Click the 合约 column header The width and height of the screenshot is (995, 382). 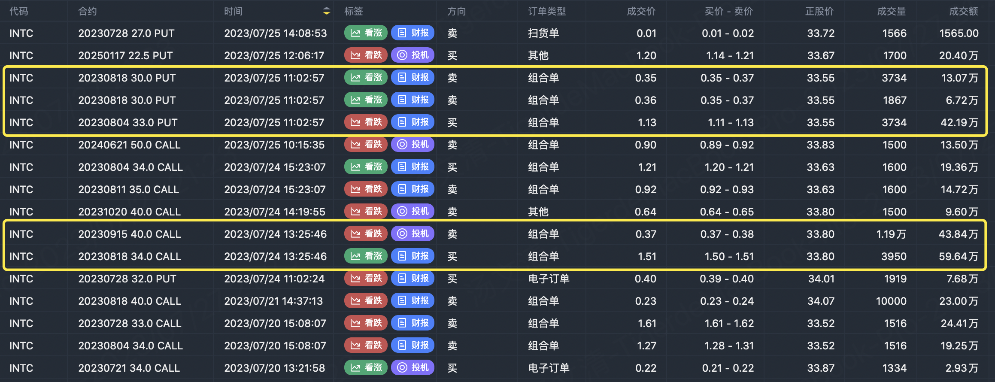tap(88, 11)
